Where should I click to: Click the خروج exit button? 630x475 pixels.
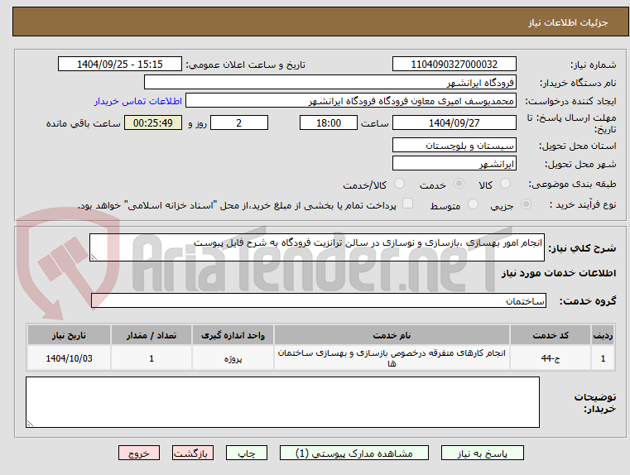point(138,453)
